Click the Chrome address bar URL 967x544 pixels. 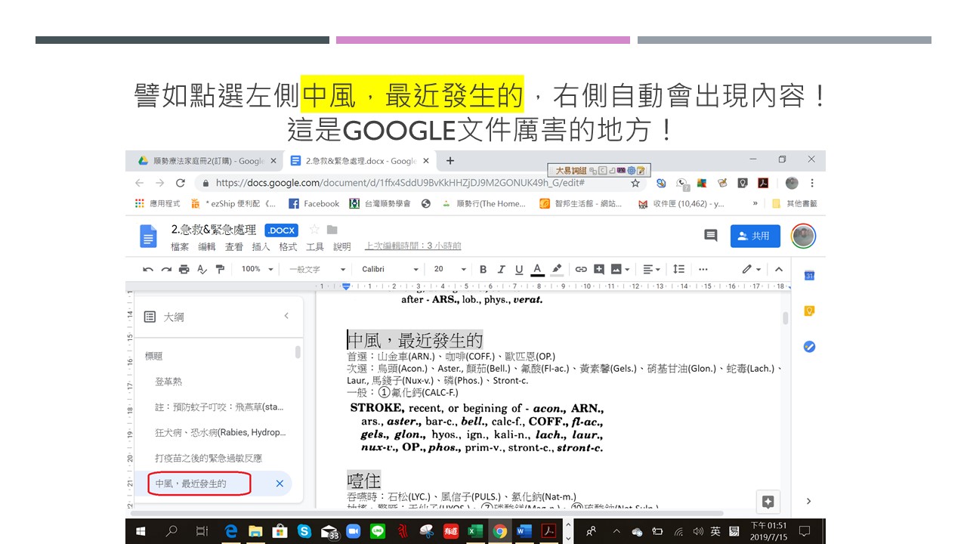400,183
